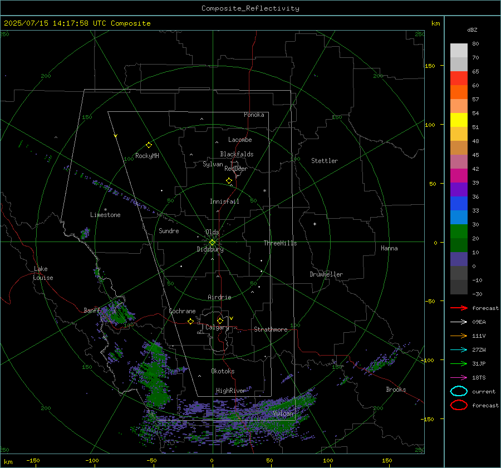Click the cyan current ellipse legend icon
The image size is (501, 468).
tap(459, 391)
